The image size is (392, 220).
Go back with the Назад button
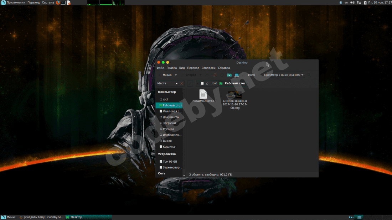point(165,75)
